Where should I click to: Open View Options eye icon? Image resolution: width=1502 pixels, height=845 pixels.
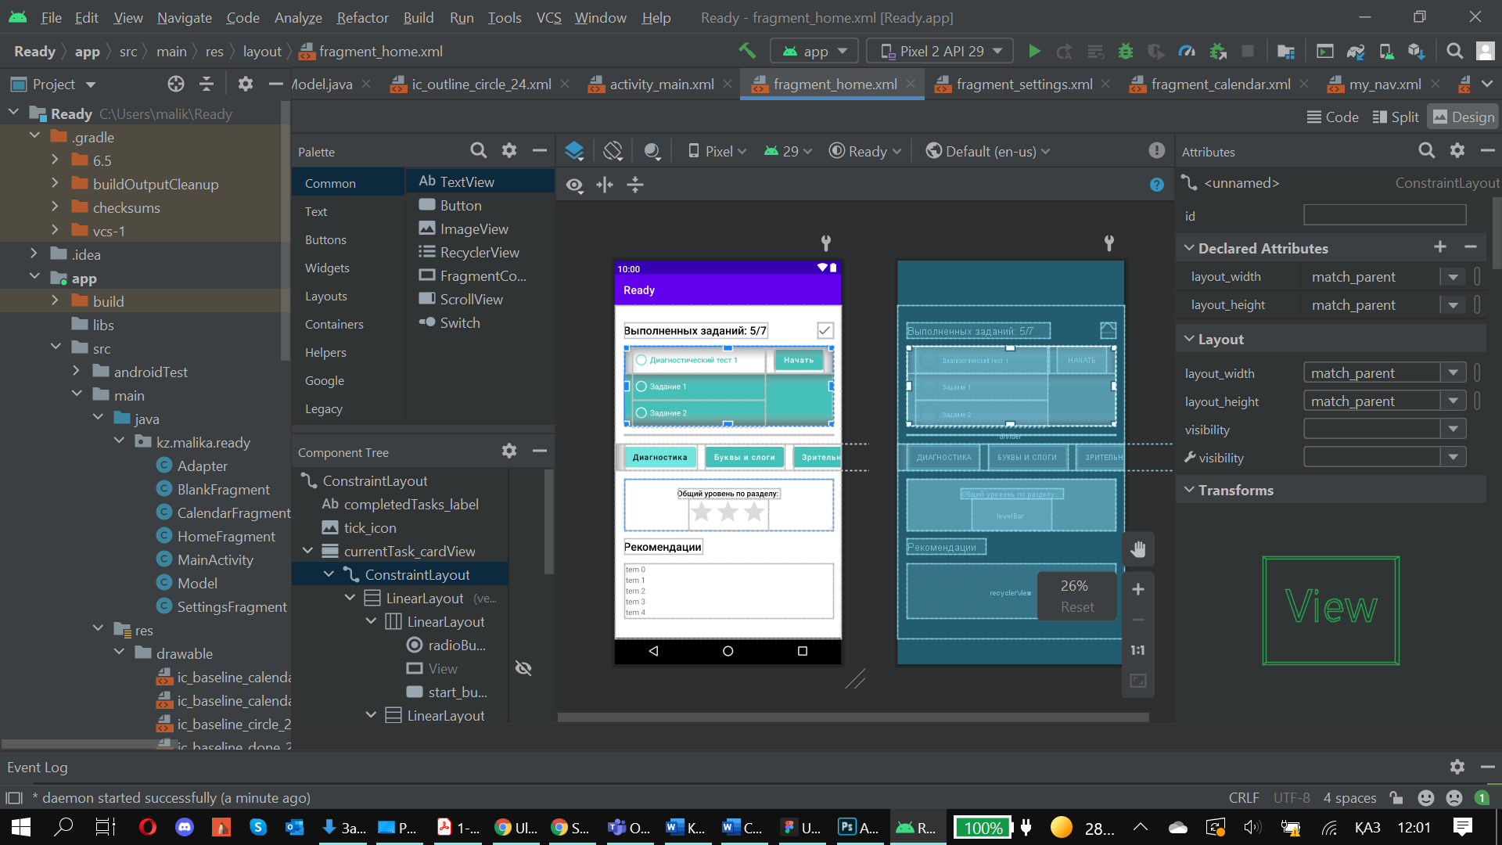574,185
